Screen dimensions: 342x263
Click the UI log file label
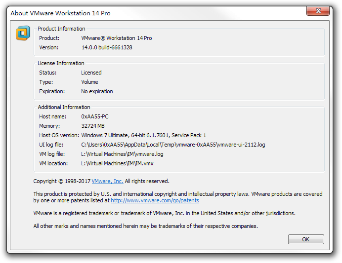point(51,145)
